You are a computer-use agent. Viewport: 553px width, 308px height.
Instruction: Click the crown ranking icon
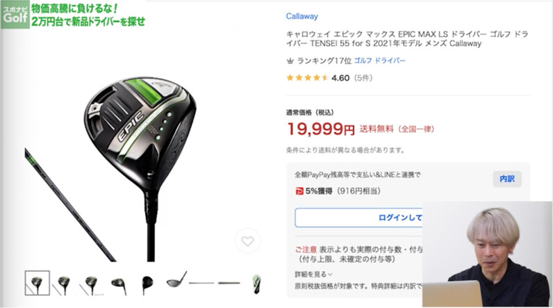290,61
